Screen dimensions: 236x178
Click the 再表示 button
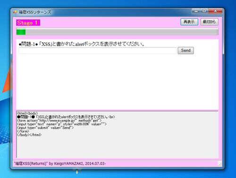click(189, 22)
